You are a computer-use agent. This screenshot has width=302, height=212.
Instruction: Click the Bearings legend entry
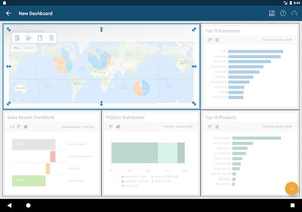pyautogui.click(x=165, y=177)
